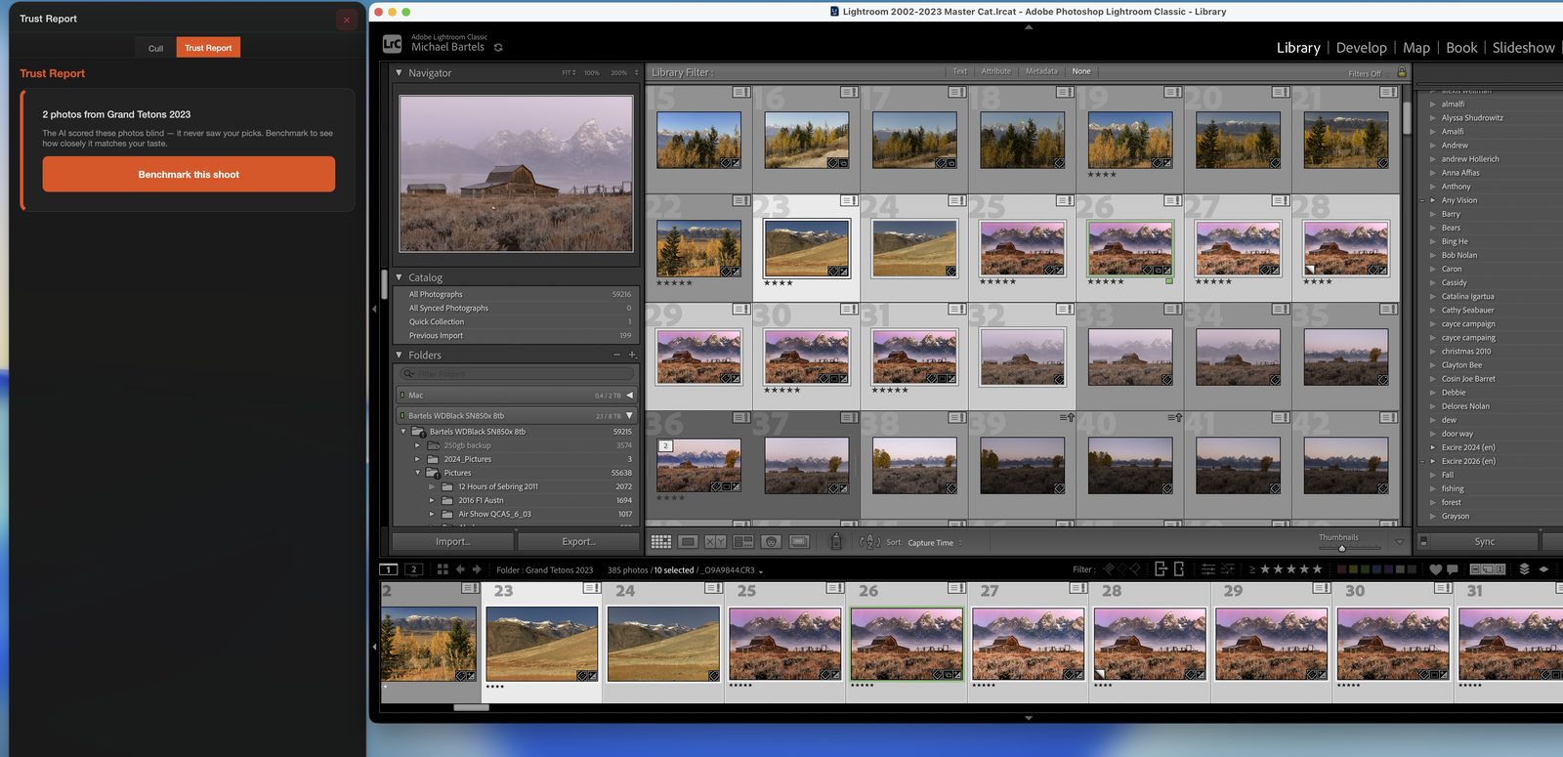Open the badge icon on photo 15

coord(741,92)
